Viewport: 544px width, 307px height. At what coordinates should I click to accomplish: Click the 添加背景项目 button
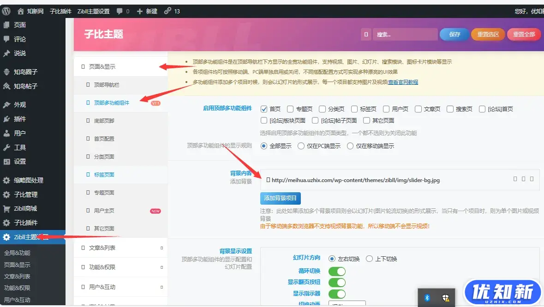[x=281, y=198]
